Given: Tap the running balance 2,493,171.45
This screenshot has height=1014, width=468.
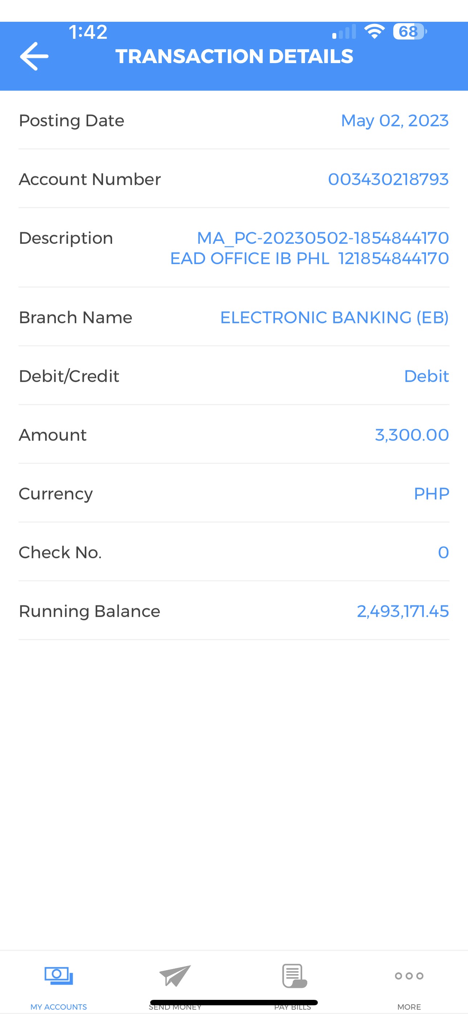Looking at the screenshot, I should 403,611.
